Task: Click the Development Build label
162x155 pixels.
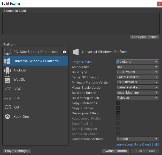Action: pos(86,113)
